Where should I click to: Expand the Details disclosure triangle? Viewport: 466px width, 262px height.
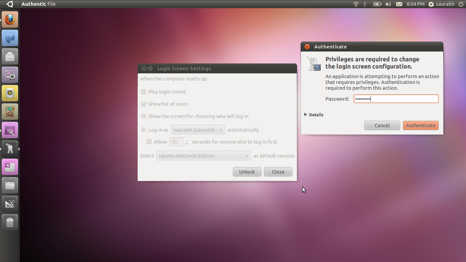click(x=306, y=115)
